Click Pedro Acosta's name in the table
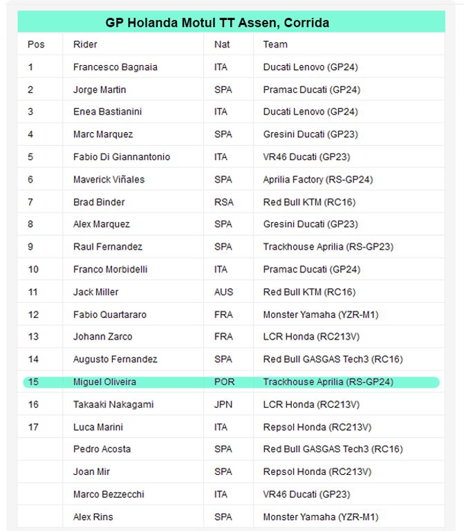The image size is (464, 531). [102, 449]
